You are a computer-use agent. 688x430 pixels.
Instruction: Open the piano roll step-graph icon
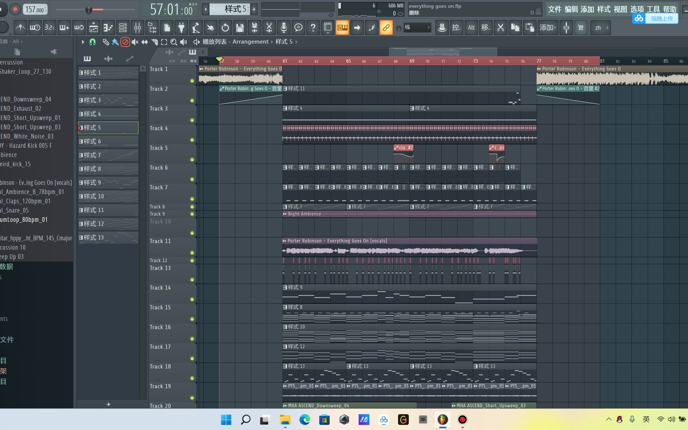click(x=108, y=28)
